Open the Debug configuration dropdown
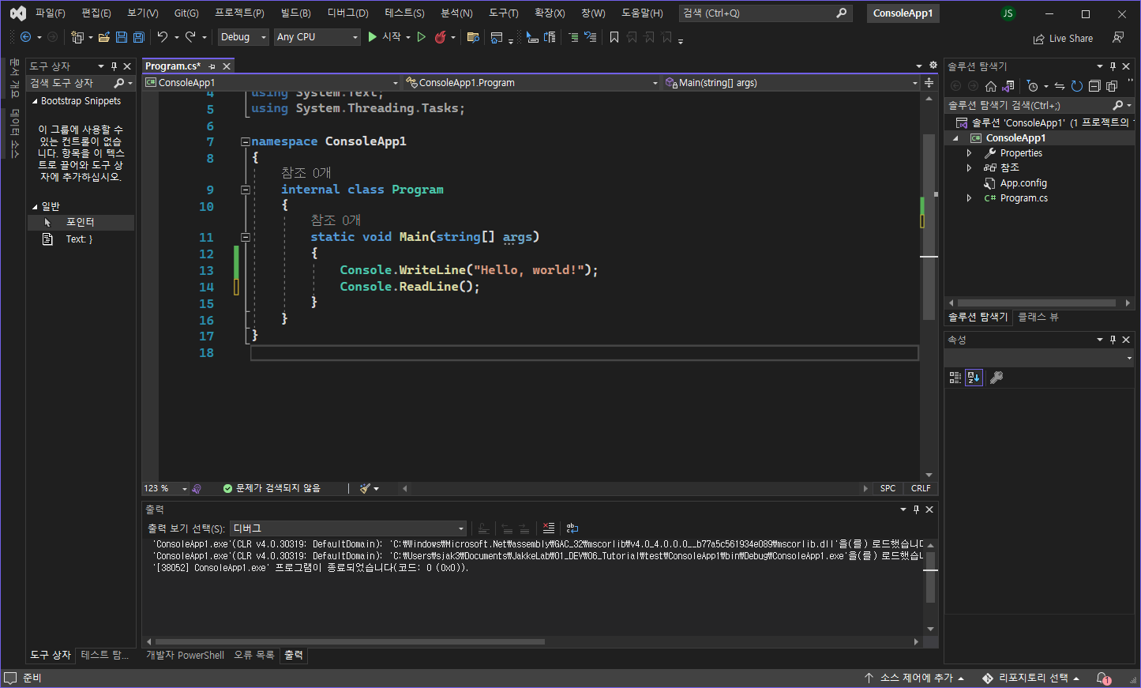The height and width of the screenshot is (688, 1141). [243, 37]
